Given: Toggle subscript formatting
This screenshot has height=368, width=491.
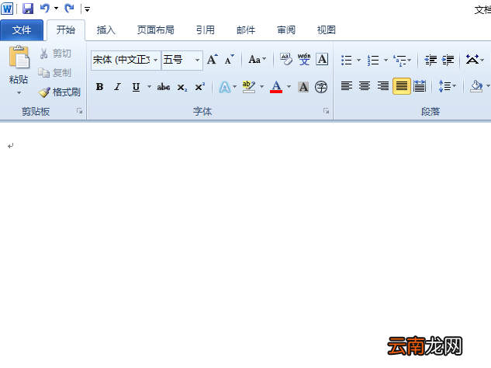Looking at the screenshot, I should [182, 87].
